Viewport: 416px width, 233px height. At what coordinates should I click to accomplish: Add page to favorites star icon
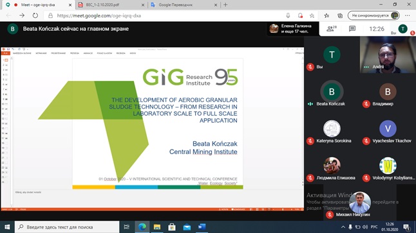coord(312,15)
